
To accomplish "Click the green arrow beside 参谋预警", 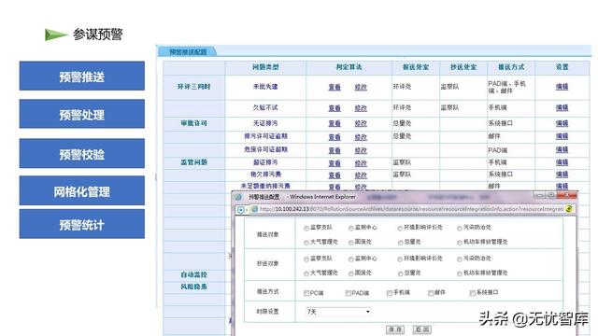I will 56,35.
